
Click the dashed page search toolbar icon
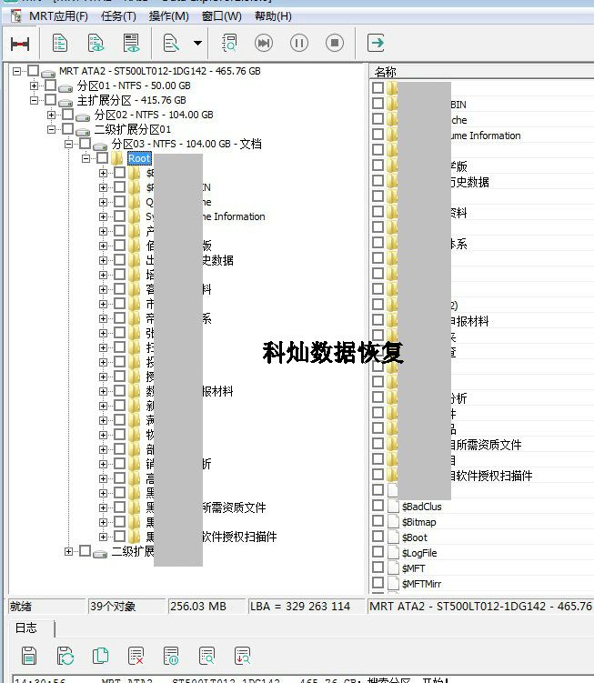[x=229, y=43]
